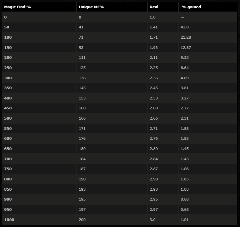Click Unique MF% value 136
The image size is (240, 227).
pos(82,78)
